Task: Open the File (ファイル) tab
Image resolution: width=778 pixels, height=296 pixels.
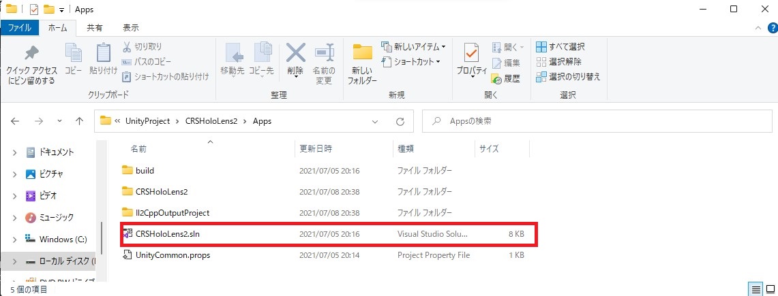Action: [x=20, y=28]
